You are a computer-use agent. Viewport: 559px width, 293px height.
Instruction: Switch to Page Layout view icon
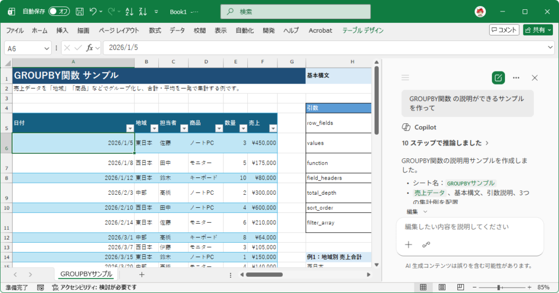tap(442, 288)
